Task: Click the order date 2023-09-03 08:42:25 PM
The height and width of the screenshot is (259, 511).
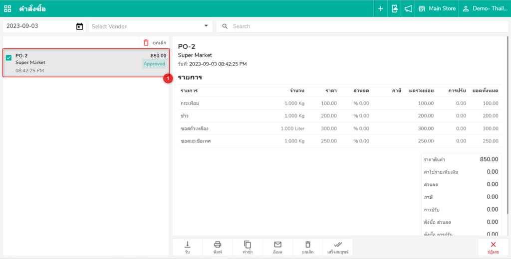Action: pos(218,64)
